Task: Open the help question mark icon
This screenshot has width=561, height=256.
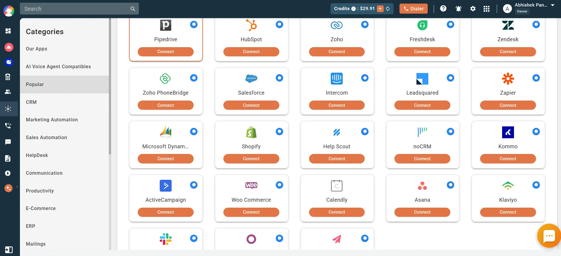Action: coord(443,9)
